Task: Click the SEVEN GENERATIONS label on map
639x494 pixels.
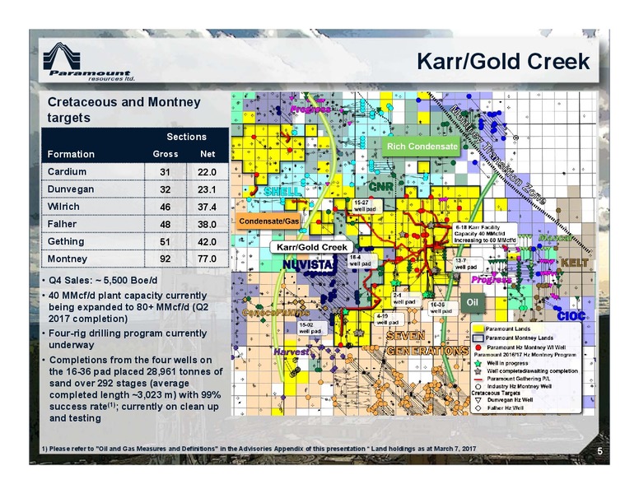Action: (427, 343)
